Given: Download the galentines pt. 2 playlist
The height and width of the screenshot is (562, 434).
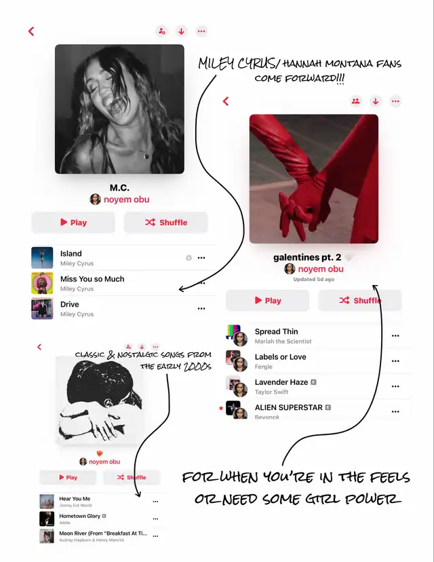Looking at the screenshot, I should coord(375,101).
